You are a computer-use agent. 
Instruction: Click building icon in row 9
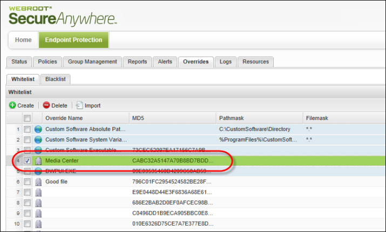[x=38, y=213]
